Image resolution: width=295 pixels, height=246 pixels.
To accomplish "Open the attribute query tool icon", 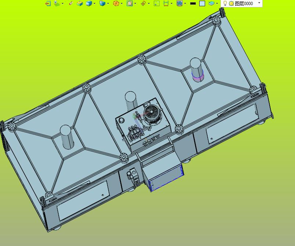I will click(57, 3).
